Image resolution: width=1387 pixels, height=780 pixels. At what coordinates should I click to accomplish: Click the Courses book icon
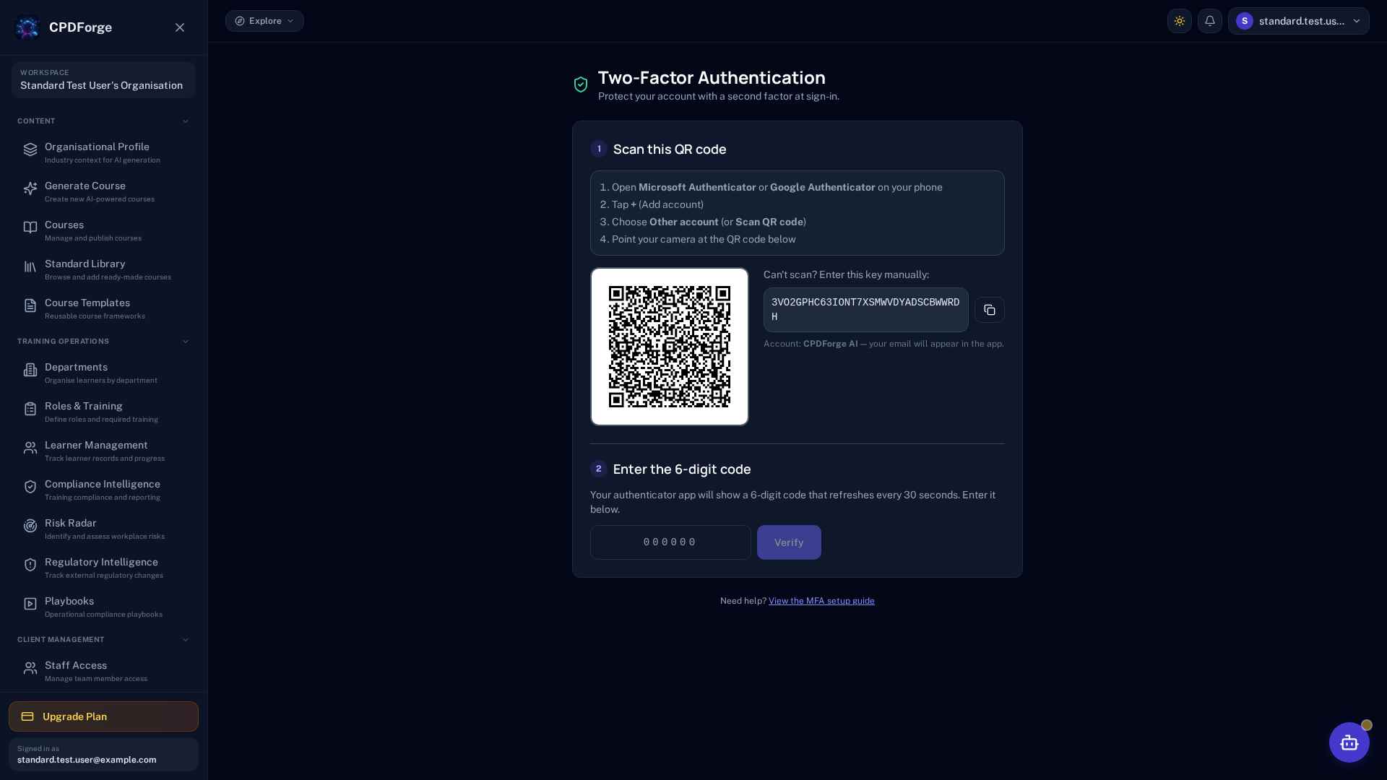[30, 227]
